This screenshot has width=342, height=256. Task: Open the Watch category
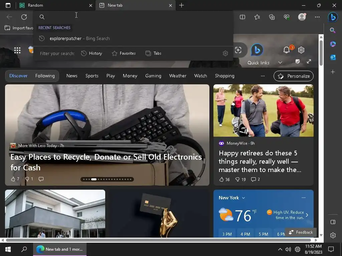point(200,76)
